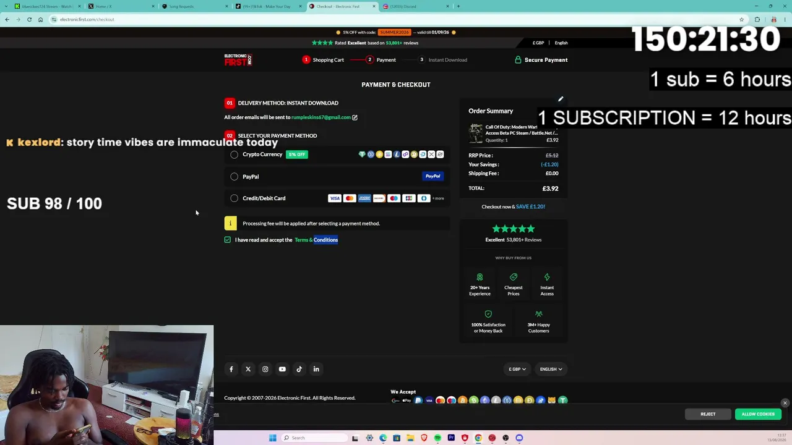Open the Call of Duty product thumbnail

point(475,133)
